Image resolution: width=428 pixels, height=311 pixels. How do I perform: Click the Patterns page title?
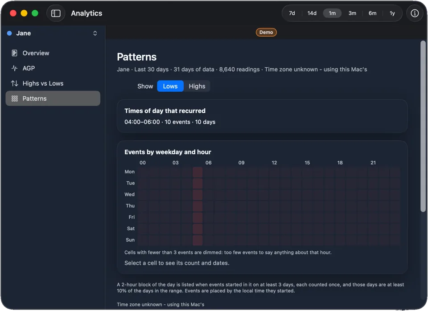[x=137, y=57]
